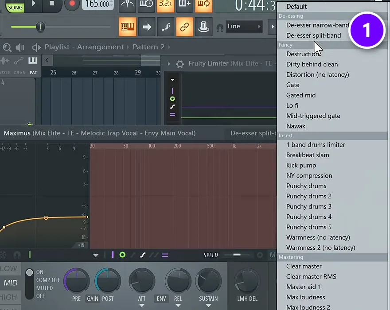The height and width of the screenshot is (310, 390).
Task: Click the PRE gain knob
Action: coord(77,281)
